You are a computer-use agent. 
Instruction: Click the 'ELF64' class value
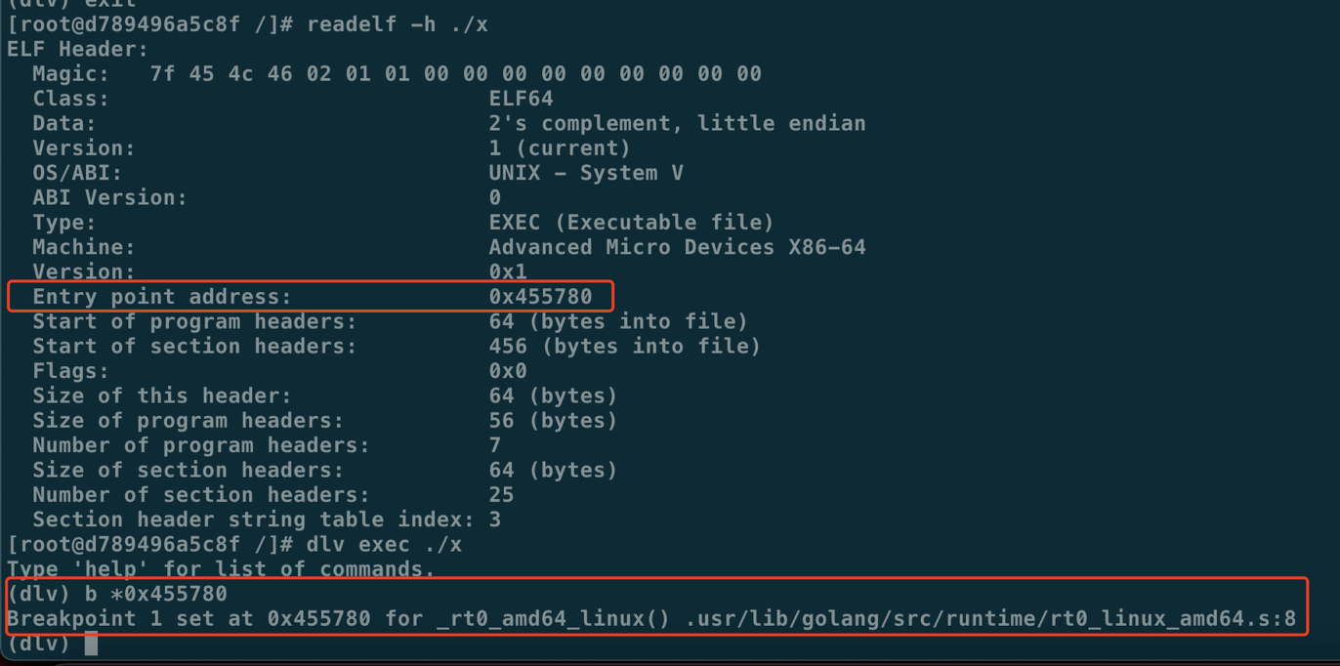(x=521, y=99)
